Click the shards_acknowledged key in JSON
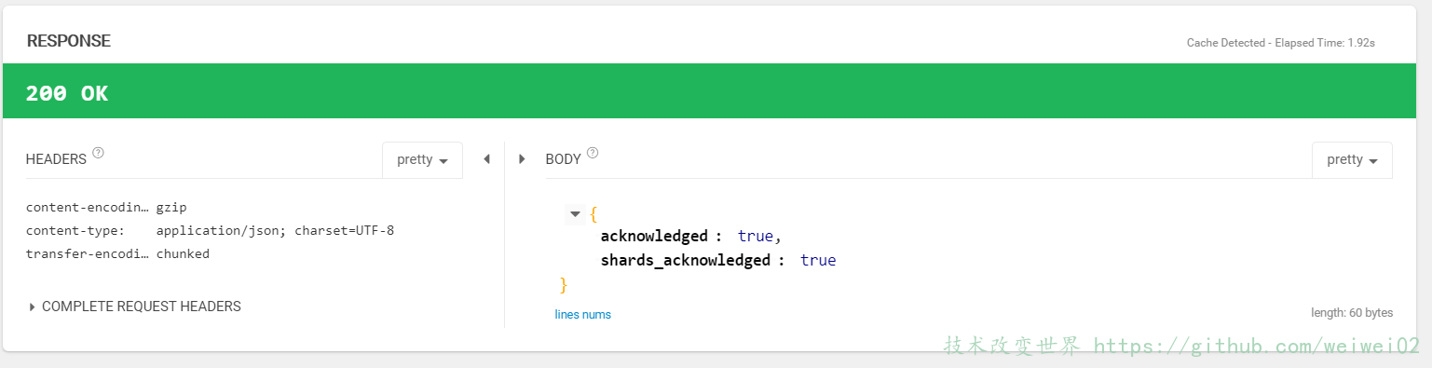Screen dimensions: 1432x368 click(685, 261)
